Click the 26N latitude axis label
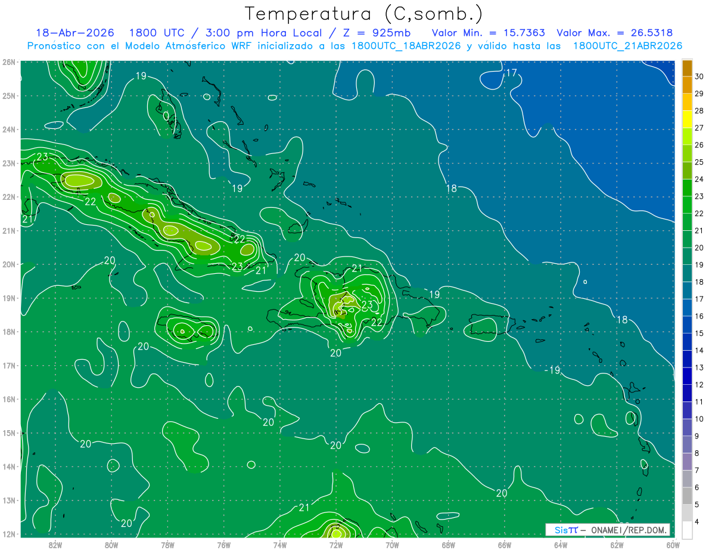The image size is (715, 553). point(8,62)
